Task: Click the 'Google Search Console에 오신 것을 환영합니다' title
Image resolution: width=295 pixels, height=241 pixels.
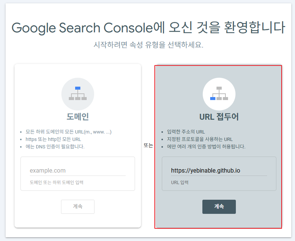Action: point(148,28)
